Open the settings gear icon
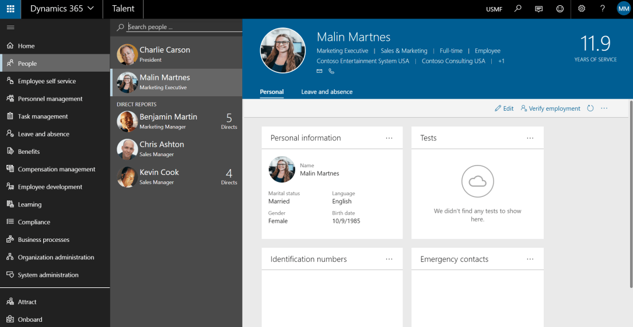 581,9
